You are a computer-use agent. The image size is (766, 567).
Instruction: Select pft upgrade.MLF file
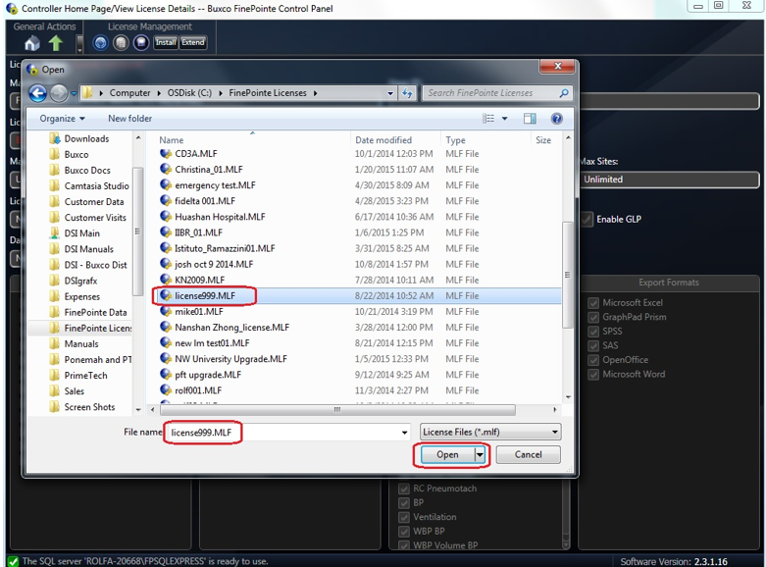click(208, 375)
